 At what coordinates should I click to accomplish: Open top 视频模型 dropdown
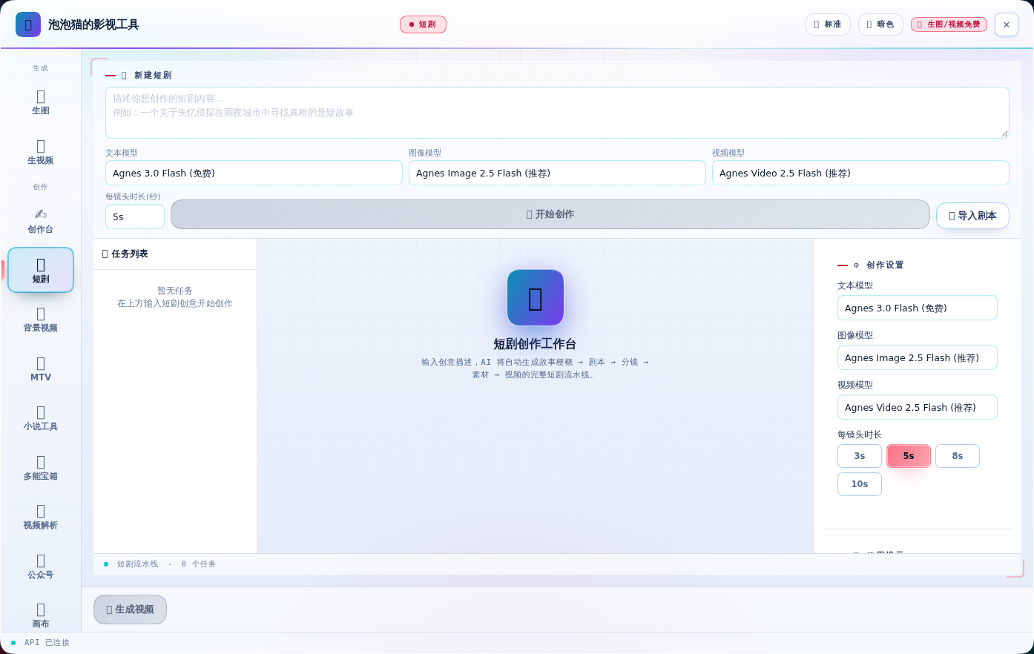[860, 173]
